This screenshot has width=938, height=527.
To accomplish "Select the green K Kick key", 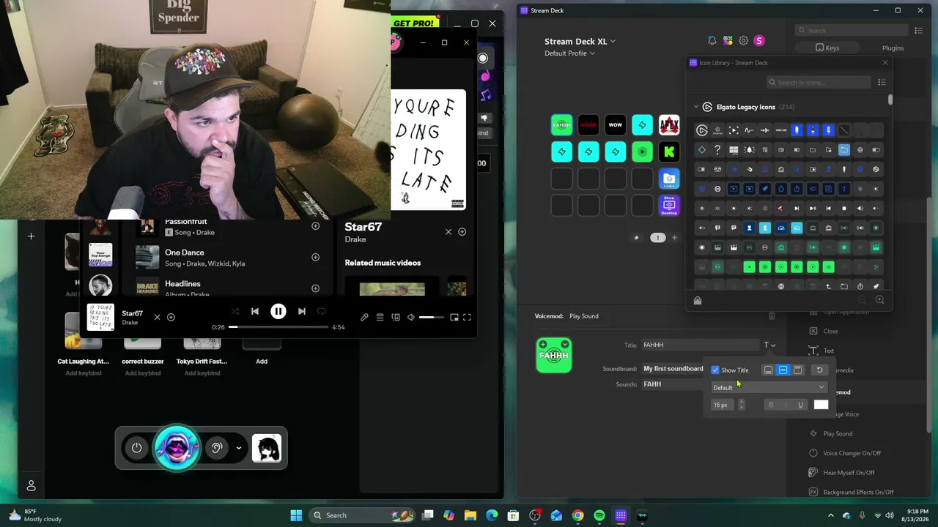I will pos(669,152).
